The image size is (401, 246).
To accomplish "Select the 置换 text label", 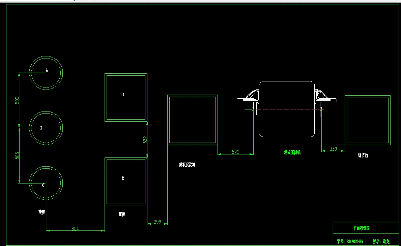I will point(122,214).
